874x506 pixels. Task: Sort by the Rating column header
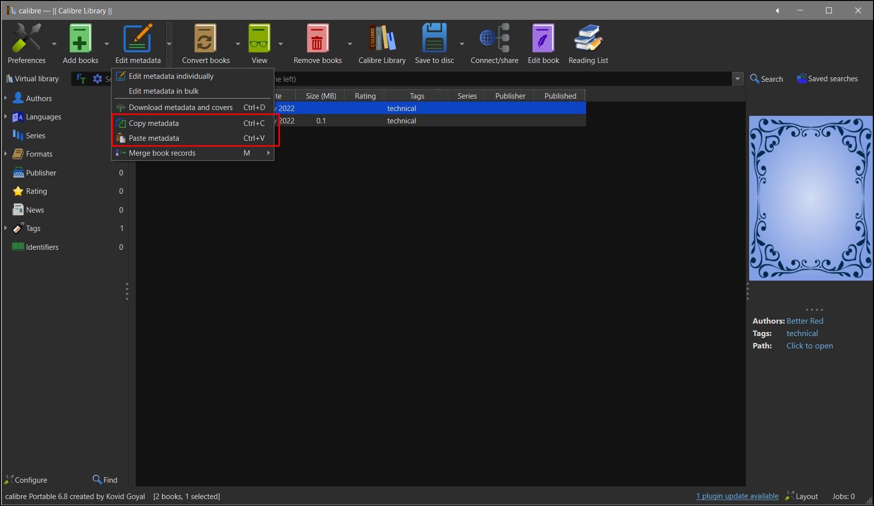365,96
